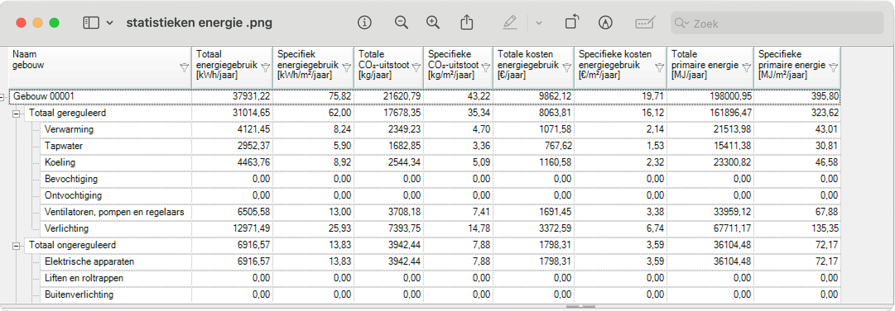Click cell 1160,58 in Koeling row
The width and height of the screenshot is (895, 311).
click(555, 162)
